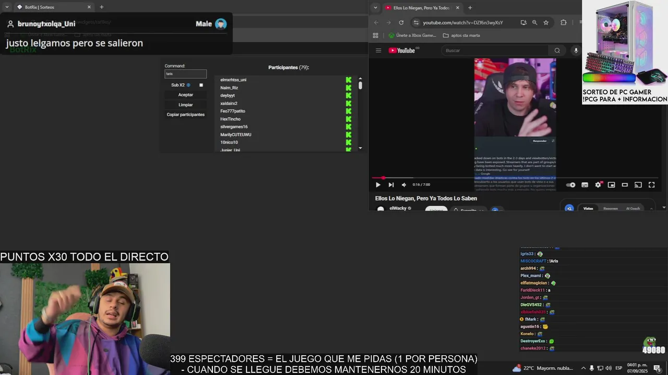668x375 pixels.
Task: Select participant xaldairx2
Action: click(229, 103)
